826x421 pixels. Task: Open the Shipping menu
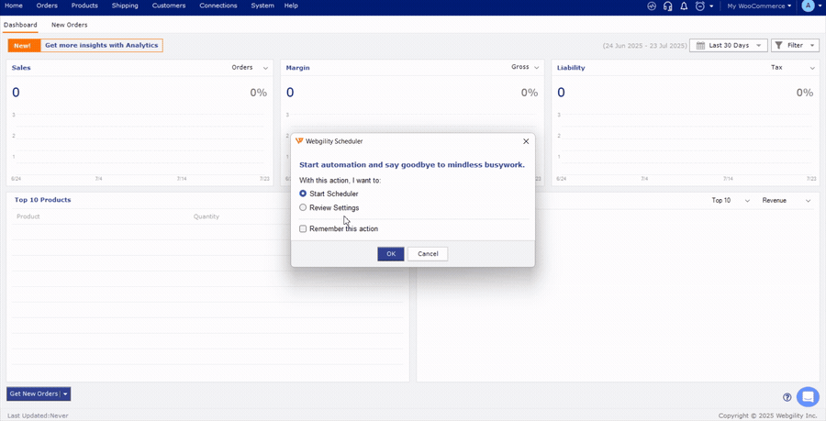(125, 6)
